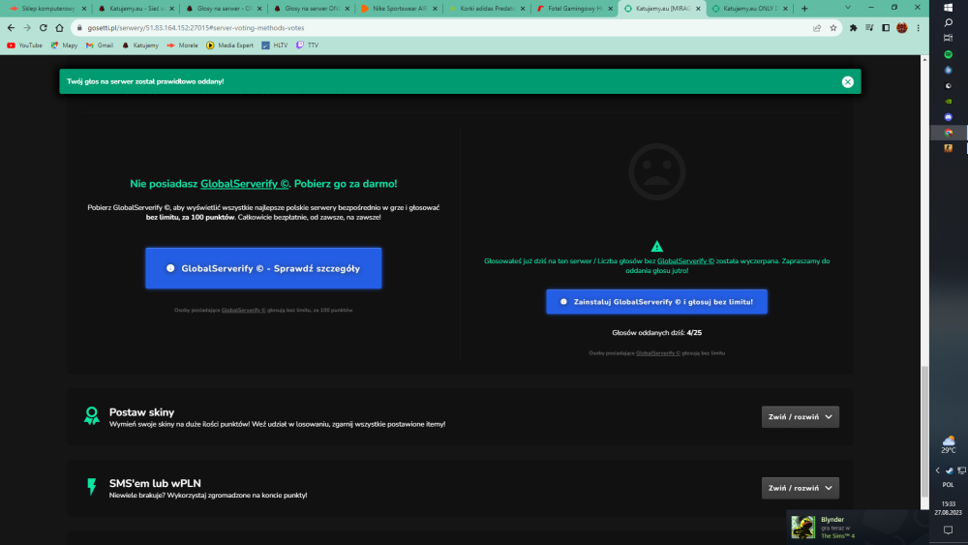Click the Głosów oddanych dziś: 4/25 text

(657, 333)
